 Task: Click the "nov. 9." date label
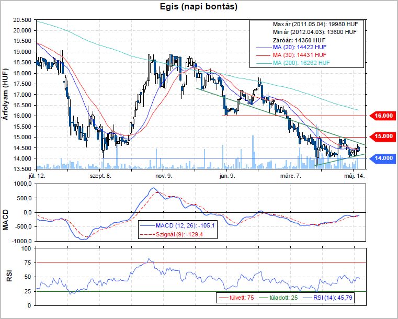tap(164, 176)
